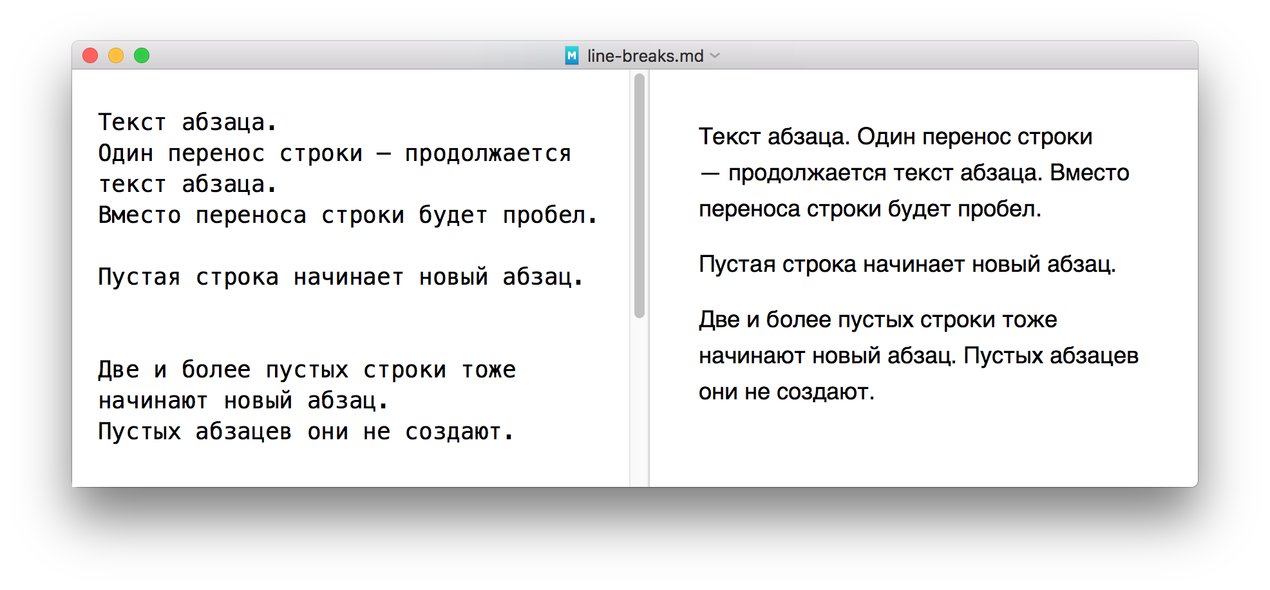Screen dimensions: 1270x590
Task: Click the line-breaks.md document title
Action: 645,56
